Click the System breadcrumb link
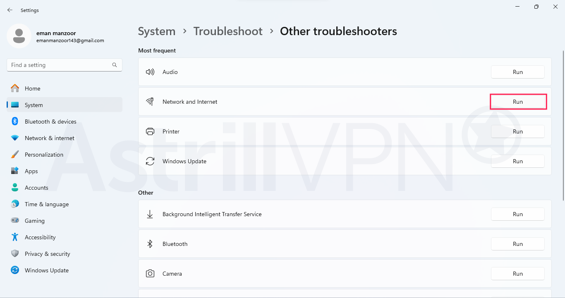565x298 pixels. coord(157,31)
